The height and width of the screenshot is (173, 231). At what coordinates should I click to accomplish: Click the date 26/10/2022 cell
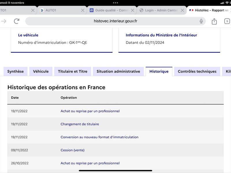(x=20, y=163)
